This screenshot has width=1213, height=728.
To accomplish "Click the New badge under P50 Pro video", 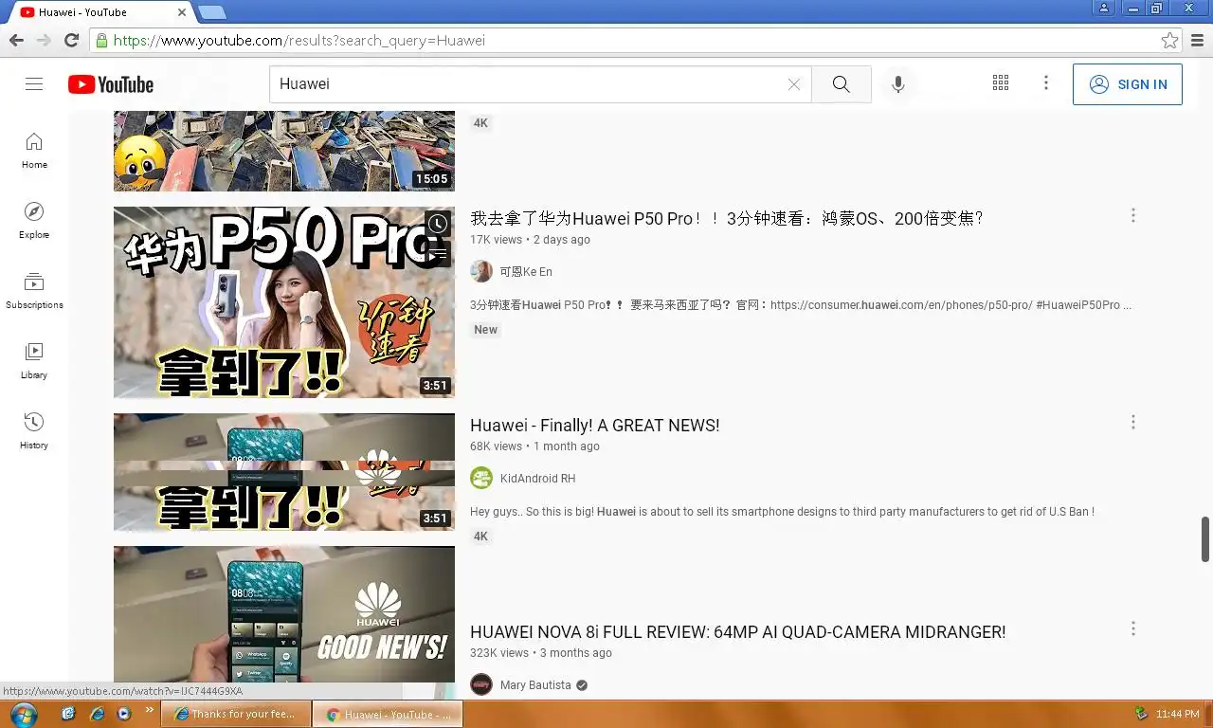I will pyautogui.click(x=485, y=330).
